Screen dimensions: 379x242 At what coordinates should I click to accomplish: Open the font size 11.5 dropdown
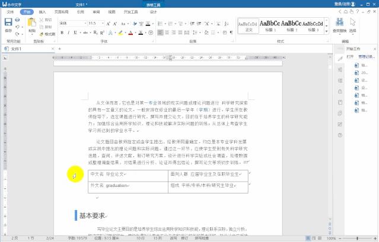point(103,24)
